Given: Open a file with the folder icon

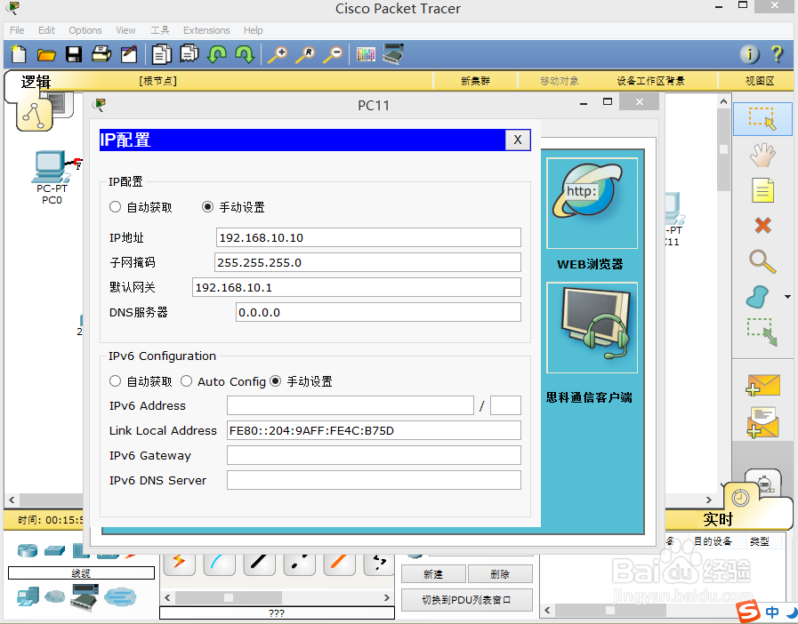Looking at the screenshot, I should [x=46, y=54].
